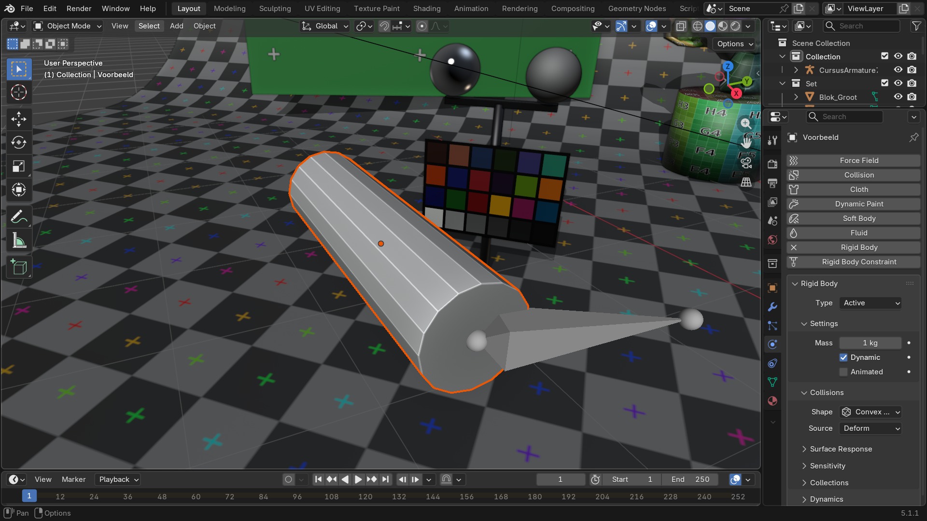Expand the Surface Response section
The width and height of the screenshot is (927, 521).
[840, 449]
